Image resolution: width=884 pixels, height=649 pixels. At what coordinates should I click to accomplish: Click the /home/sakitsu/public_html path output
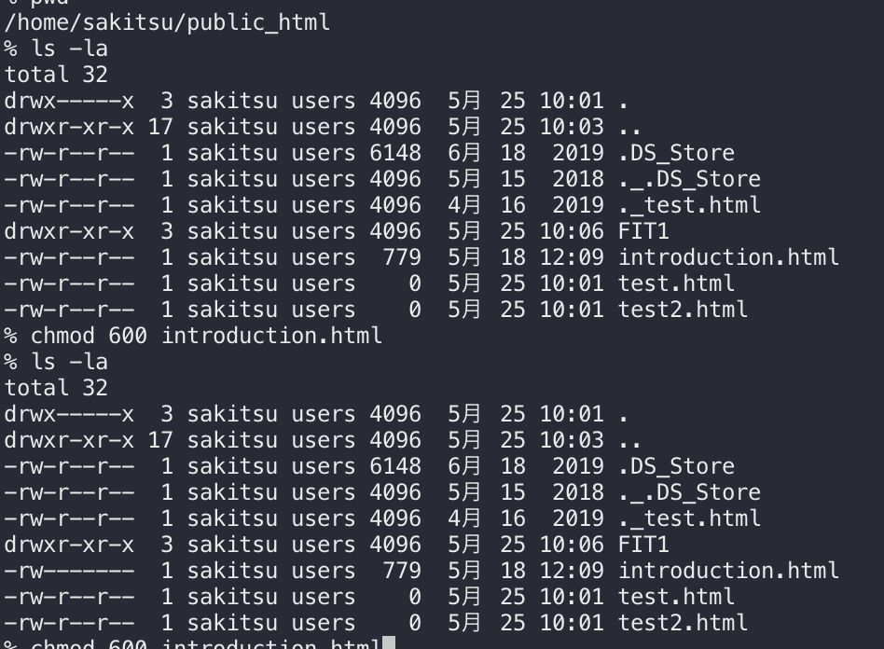click(x=168, y=21)
